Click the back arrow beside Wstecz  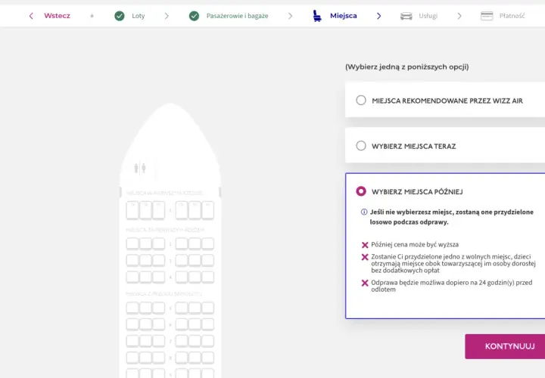coord(31,16)
